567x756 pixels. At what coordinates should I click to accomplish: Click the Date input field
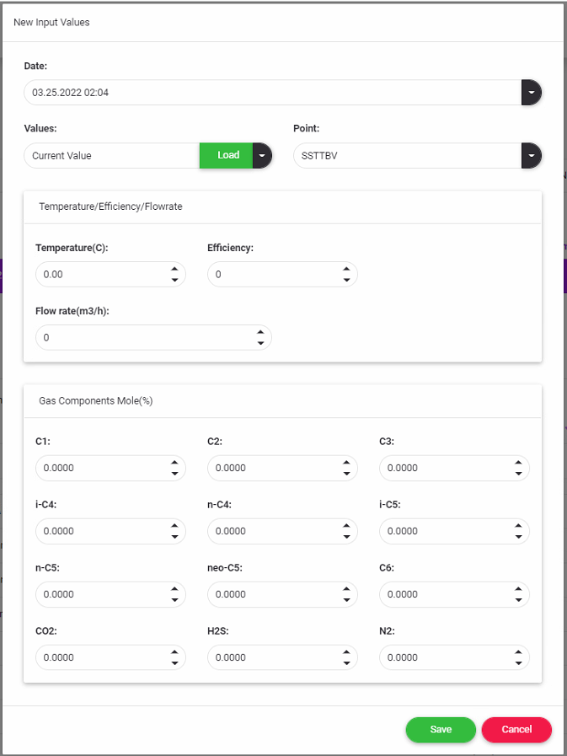tap(270, 93)
